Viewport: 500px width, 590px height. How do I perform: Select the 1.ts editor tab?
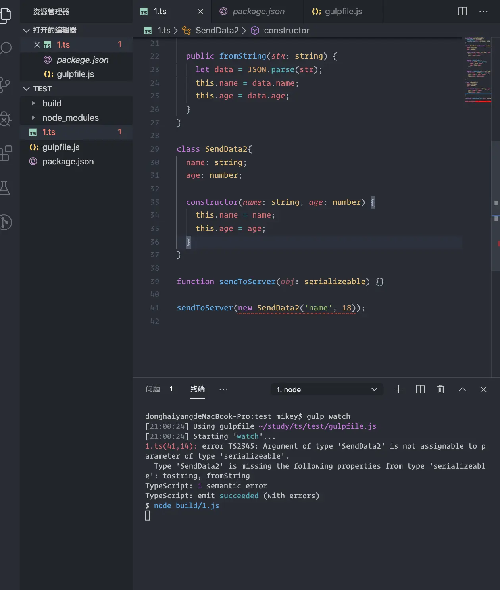click(172, 12)
